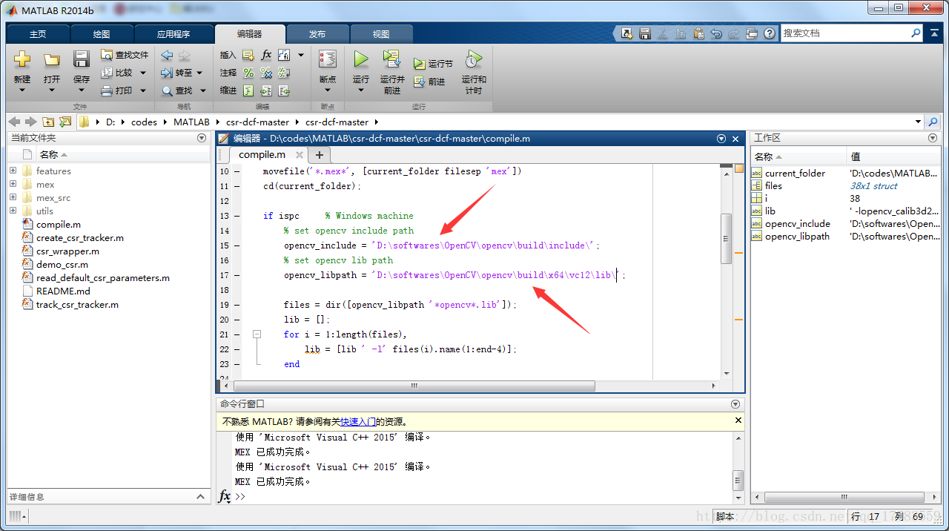The image size is (949, 531).
Task: Open the address bar path history dropdown
Action: (x=919, y=122)
